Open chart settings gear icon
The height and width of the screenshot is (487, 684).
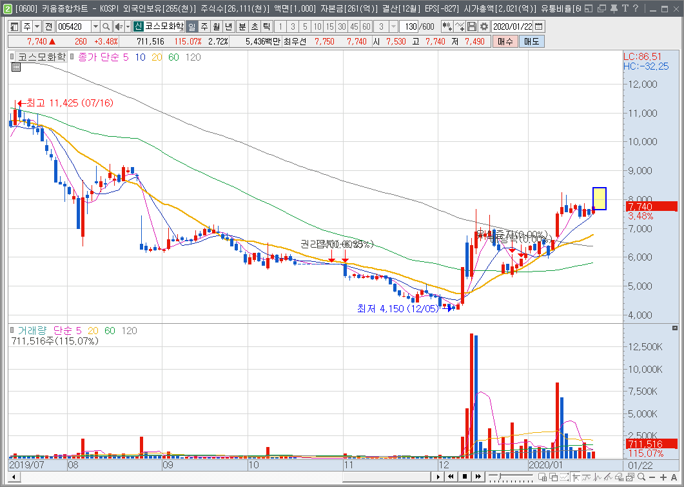(x=484, y=26)
